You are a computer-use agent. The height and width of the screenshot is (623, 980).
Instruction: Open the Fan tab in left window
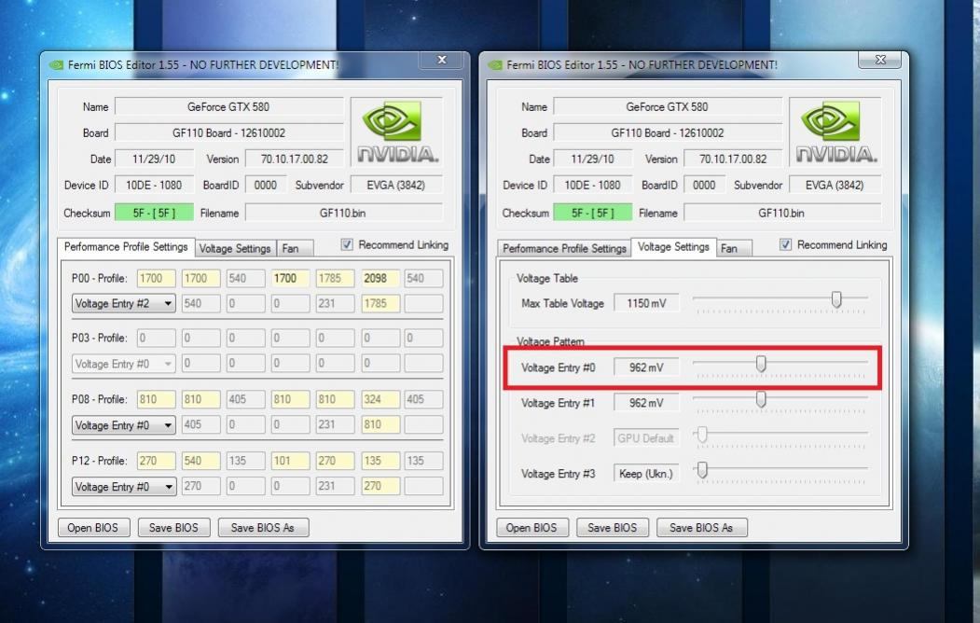[295, 248]
